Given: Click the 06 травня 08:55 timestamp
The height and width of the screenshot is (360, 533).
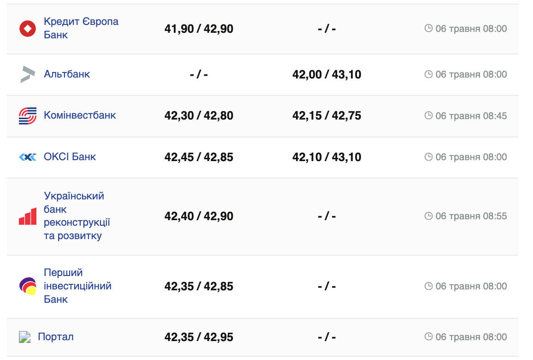Looking at the screenshot, I should point(471,216).
